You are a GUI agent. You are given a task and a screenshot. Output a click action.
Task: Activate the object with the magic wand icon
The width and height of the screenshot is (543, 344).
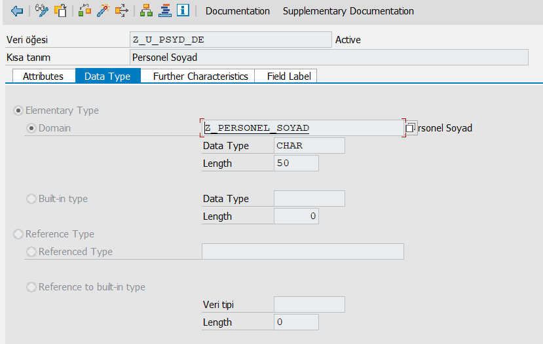pyautogui.click(x=103, y=11)
